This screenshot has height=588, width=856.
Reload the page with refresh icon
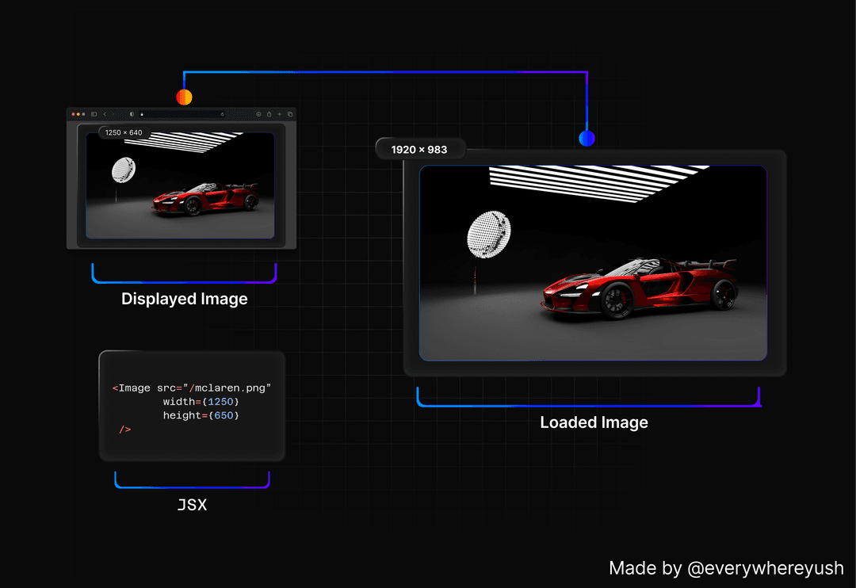pos(222,114)
